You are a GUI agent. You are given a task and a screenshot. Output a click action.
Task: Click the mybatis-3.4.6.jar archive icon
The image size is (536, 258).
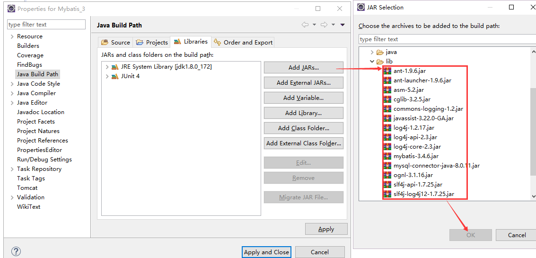tap(387, 156)
